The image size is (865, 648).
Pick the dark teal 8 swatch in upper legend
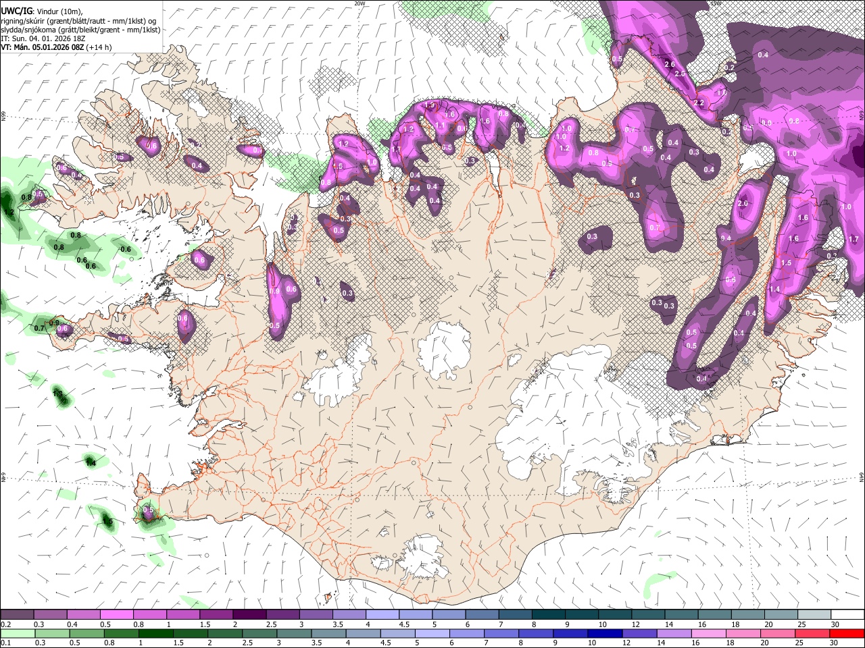(548, 614)
